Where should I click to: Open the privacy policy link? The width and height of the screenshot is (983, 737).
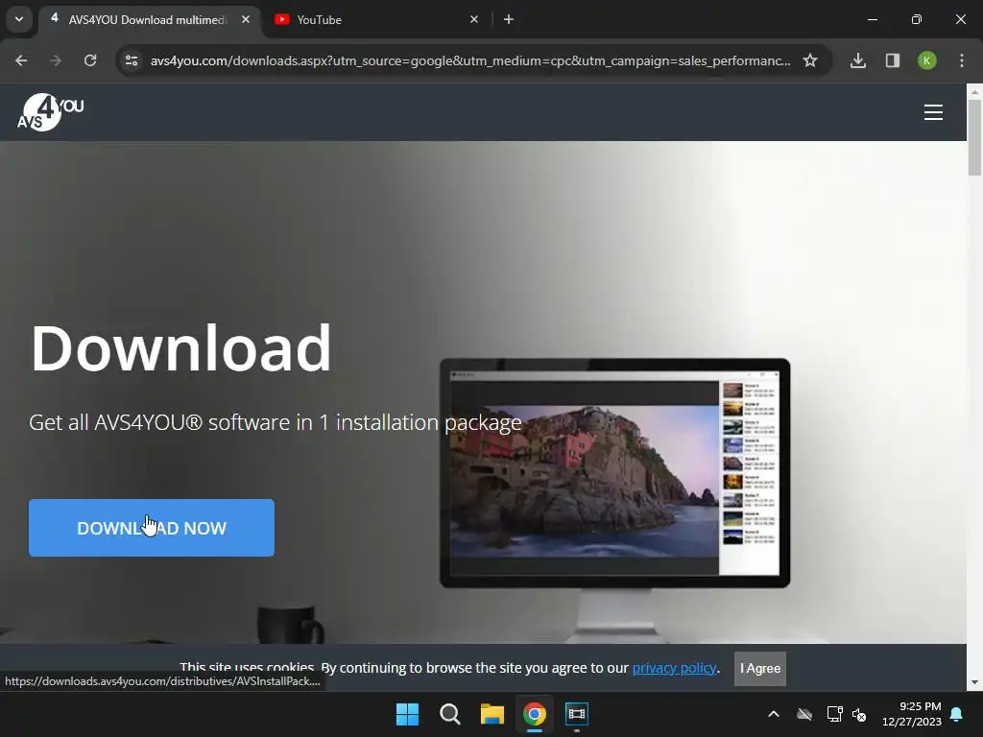pyautogui.click(x=674, y=668)
